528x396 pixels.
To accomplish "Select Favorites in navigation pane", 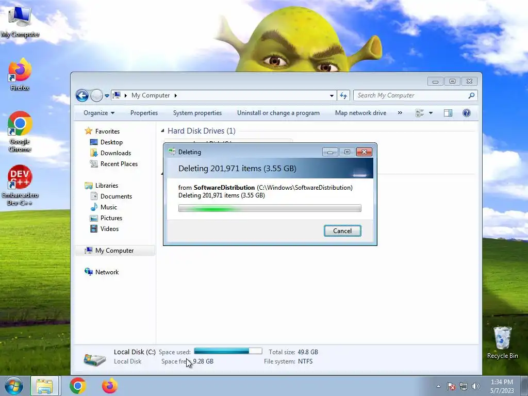I will click(x=103, y=131).
